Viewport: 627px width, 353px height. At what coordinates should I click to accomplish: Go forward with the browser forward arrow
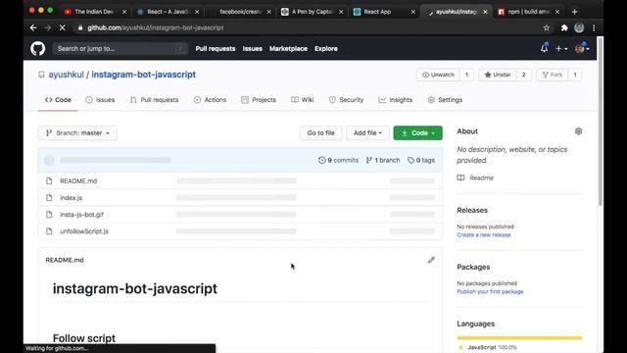tap(48, 27)
